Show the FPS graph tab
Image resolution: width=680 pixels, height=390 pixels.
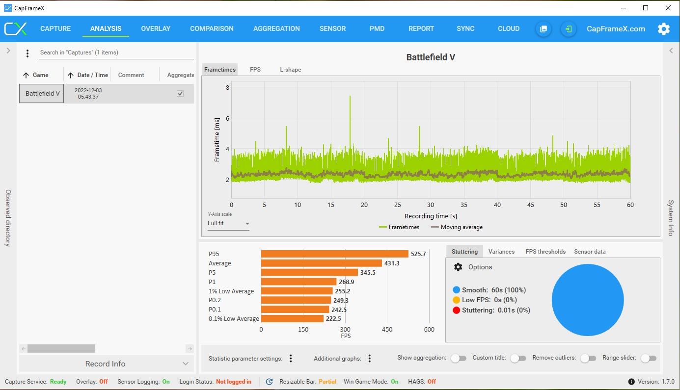click(255, 70)
